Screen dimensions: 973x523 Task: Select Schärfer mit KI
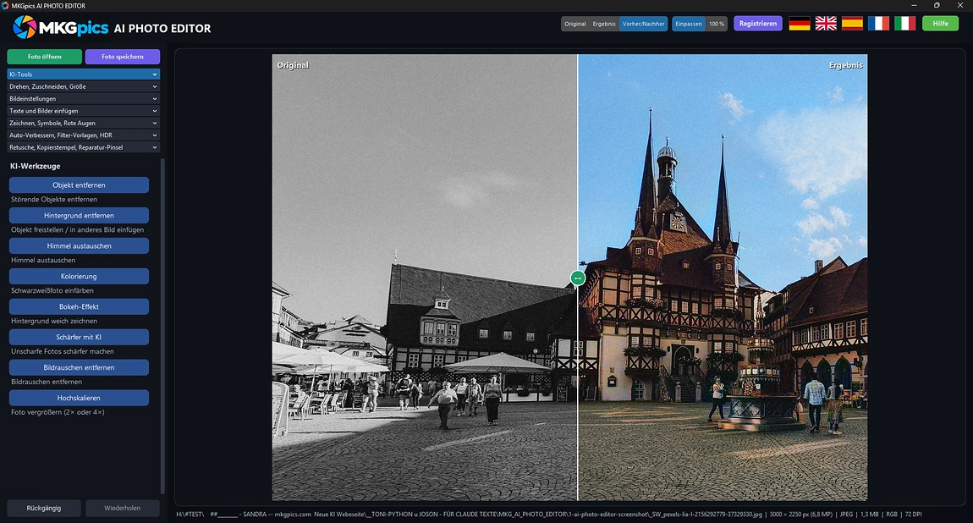[x=79, y=337]
